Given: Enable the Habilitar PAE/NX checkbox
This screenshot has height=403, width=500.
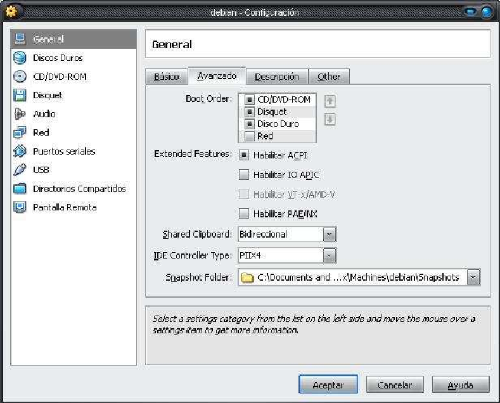Looking at the screenshot, I should [x=244, y=214].
